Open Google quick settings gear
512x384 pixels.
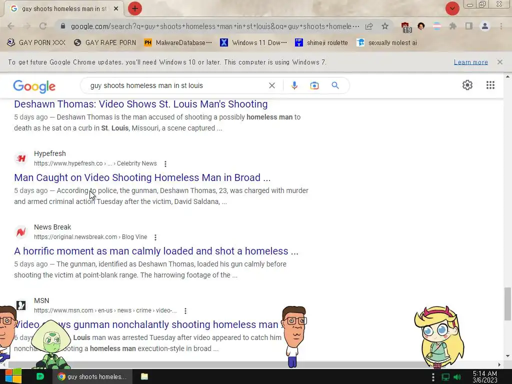pos(467,85)
